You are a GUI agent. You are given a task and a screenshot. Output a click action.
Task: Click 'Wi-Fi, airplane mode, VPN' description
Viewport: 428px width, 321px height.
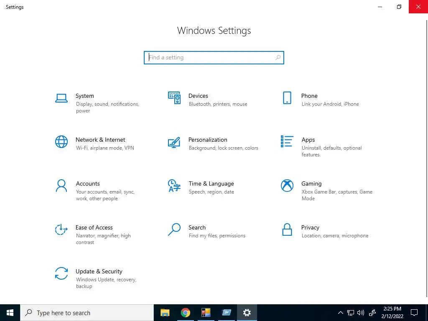tap(105, 148)
